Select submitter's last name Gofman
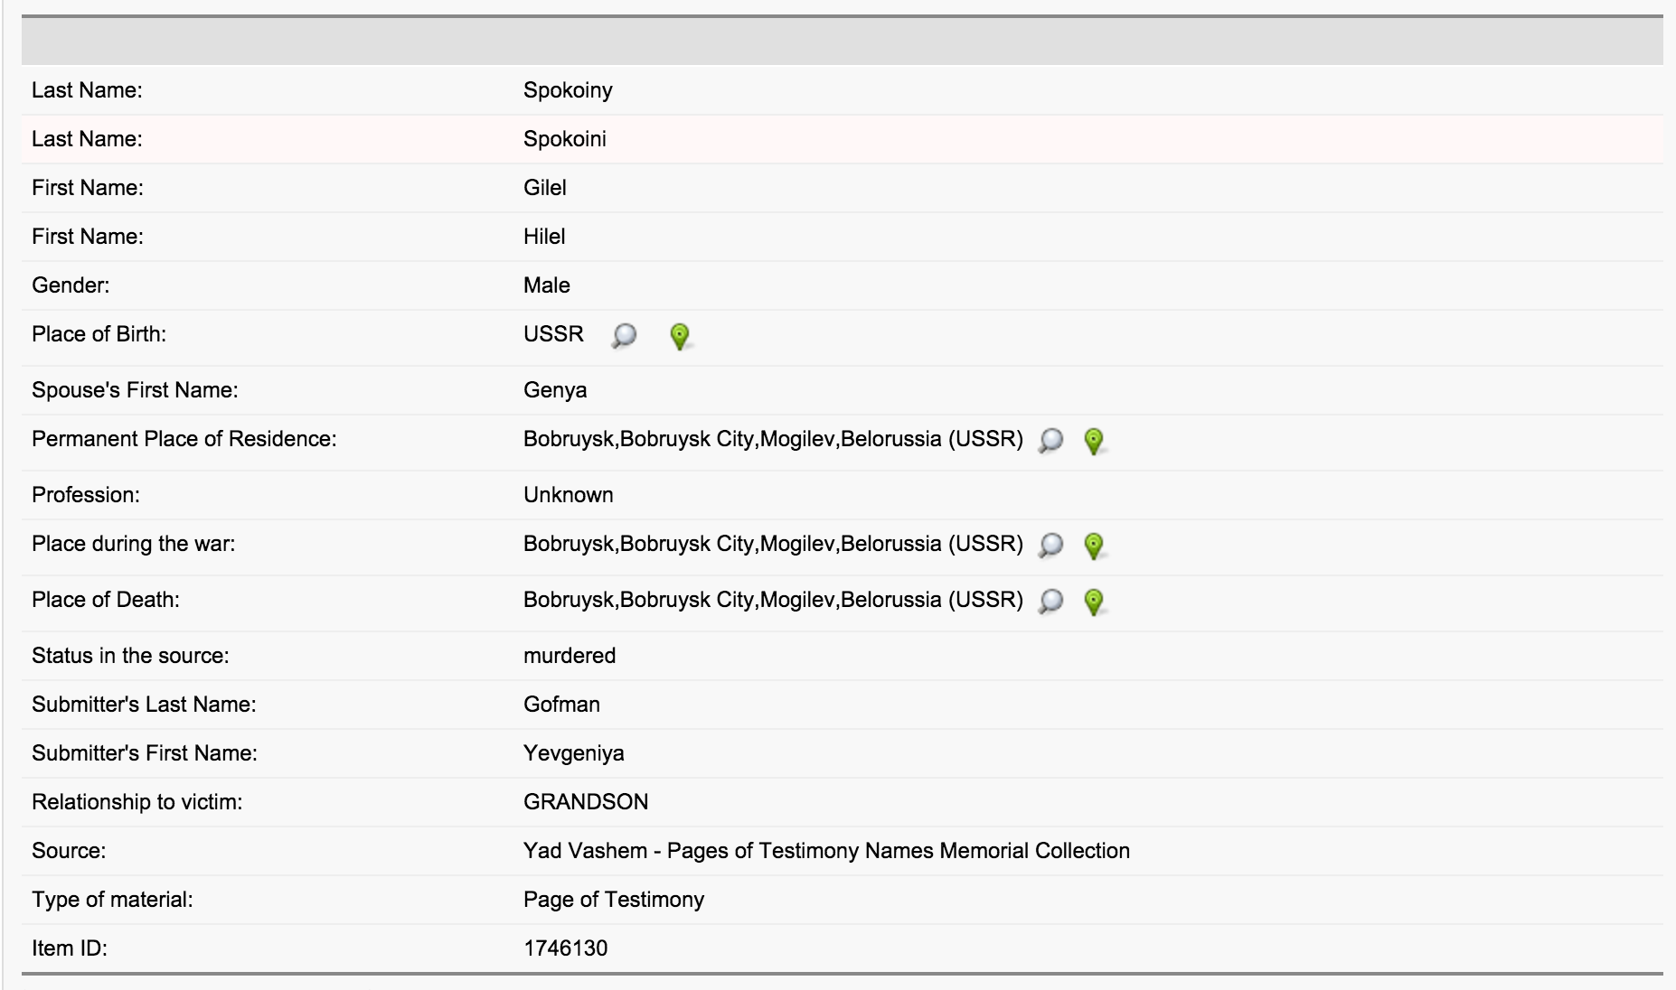The image size is (1676, 990). click(561, 705)
